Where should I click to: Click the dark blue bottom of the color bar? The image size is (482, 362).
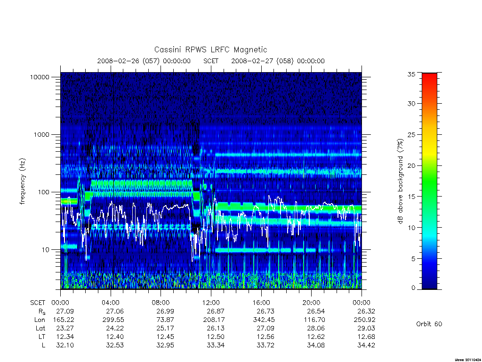click(x=429, y=285)
